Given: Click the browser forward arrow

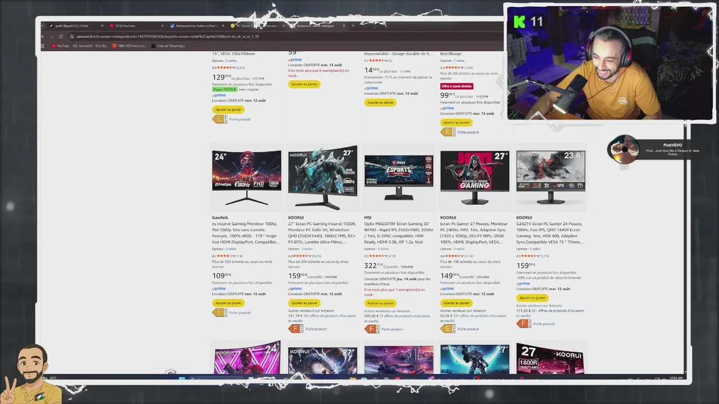Looking at the screenshot, I should tap(52, 36).
